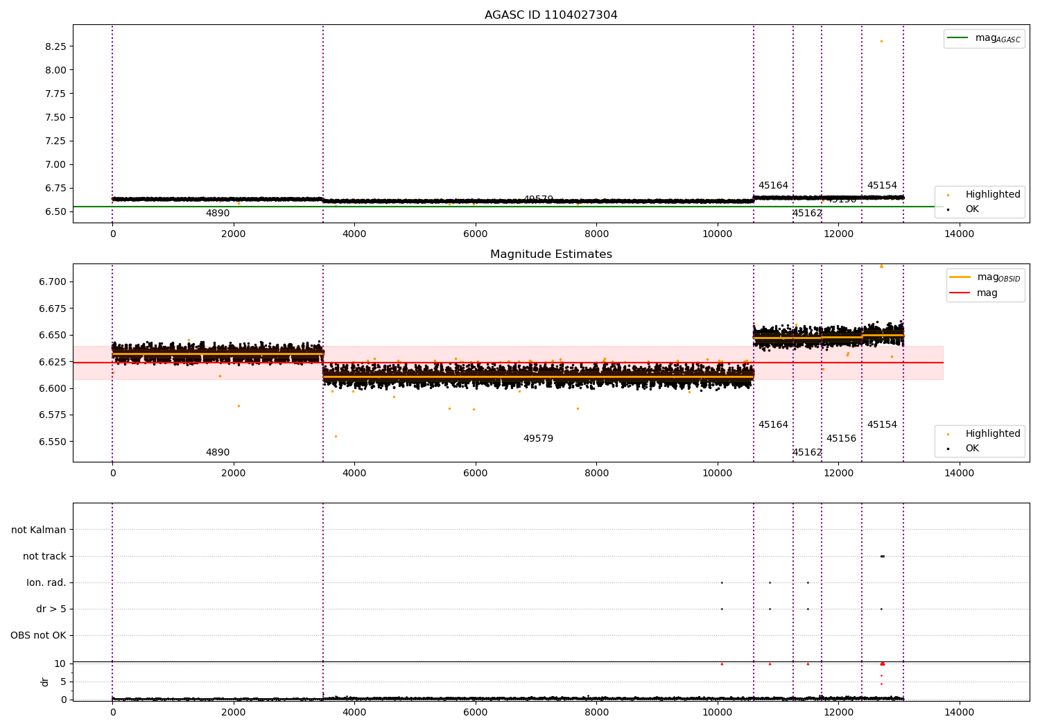Click the 6.650 y-axis tick label
This screenshot has height=728, width=1040.
53,335
